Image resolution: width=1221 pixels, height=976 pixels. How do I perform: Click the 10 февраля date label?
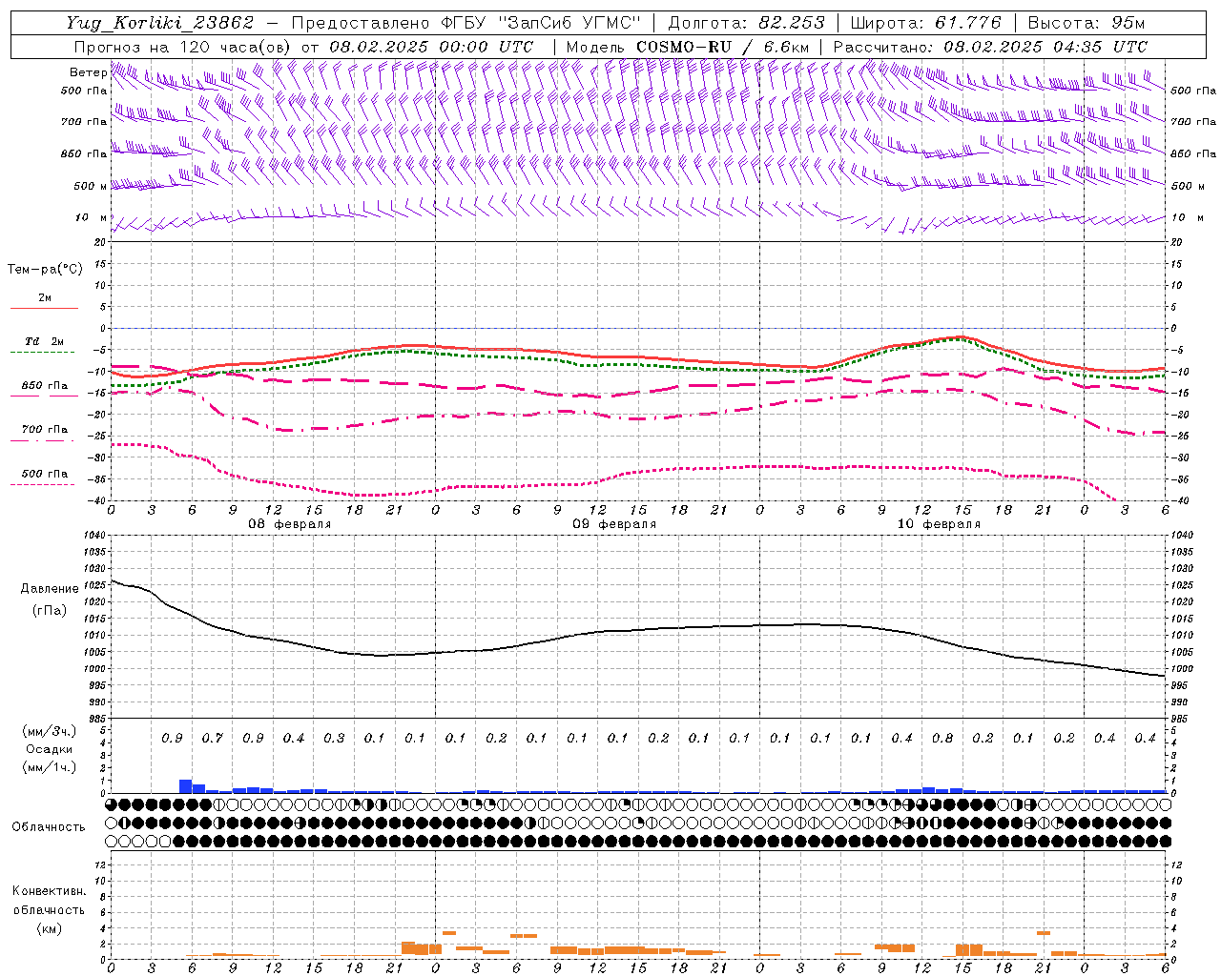tap(939, 524)
